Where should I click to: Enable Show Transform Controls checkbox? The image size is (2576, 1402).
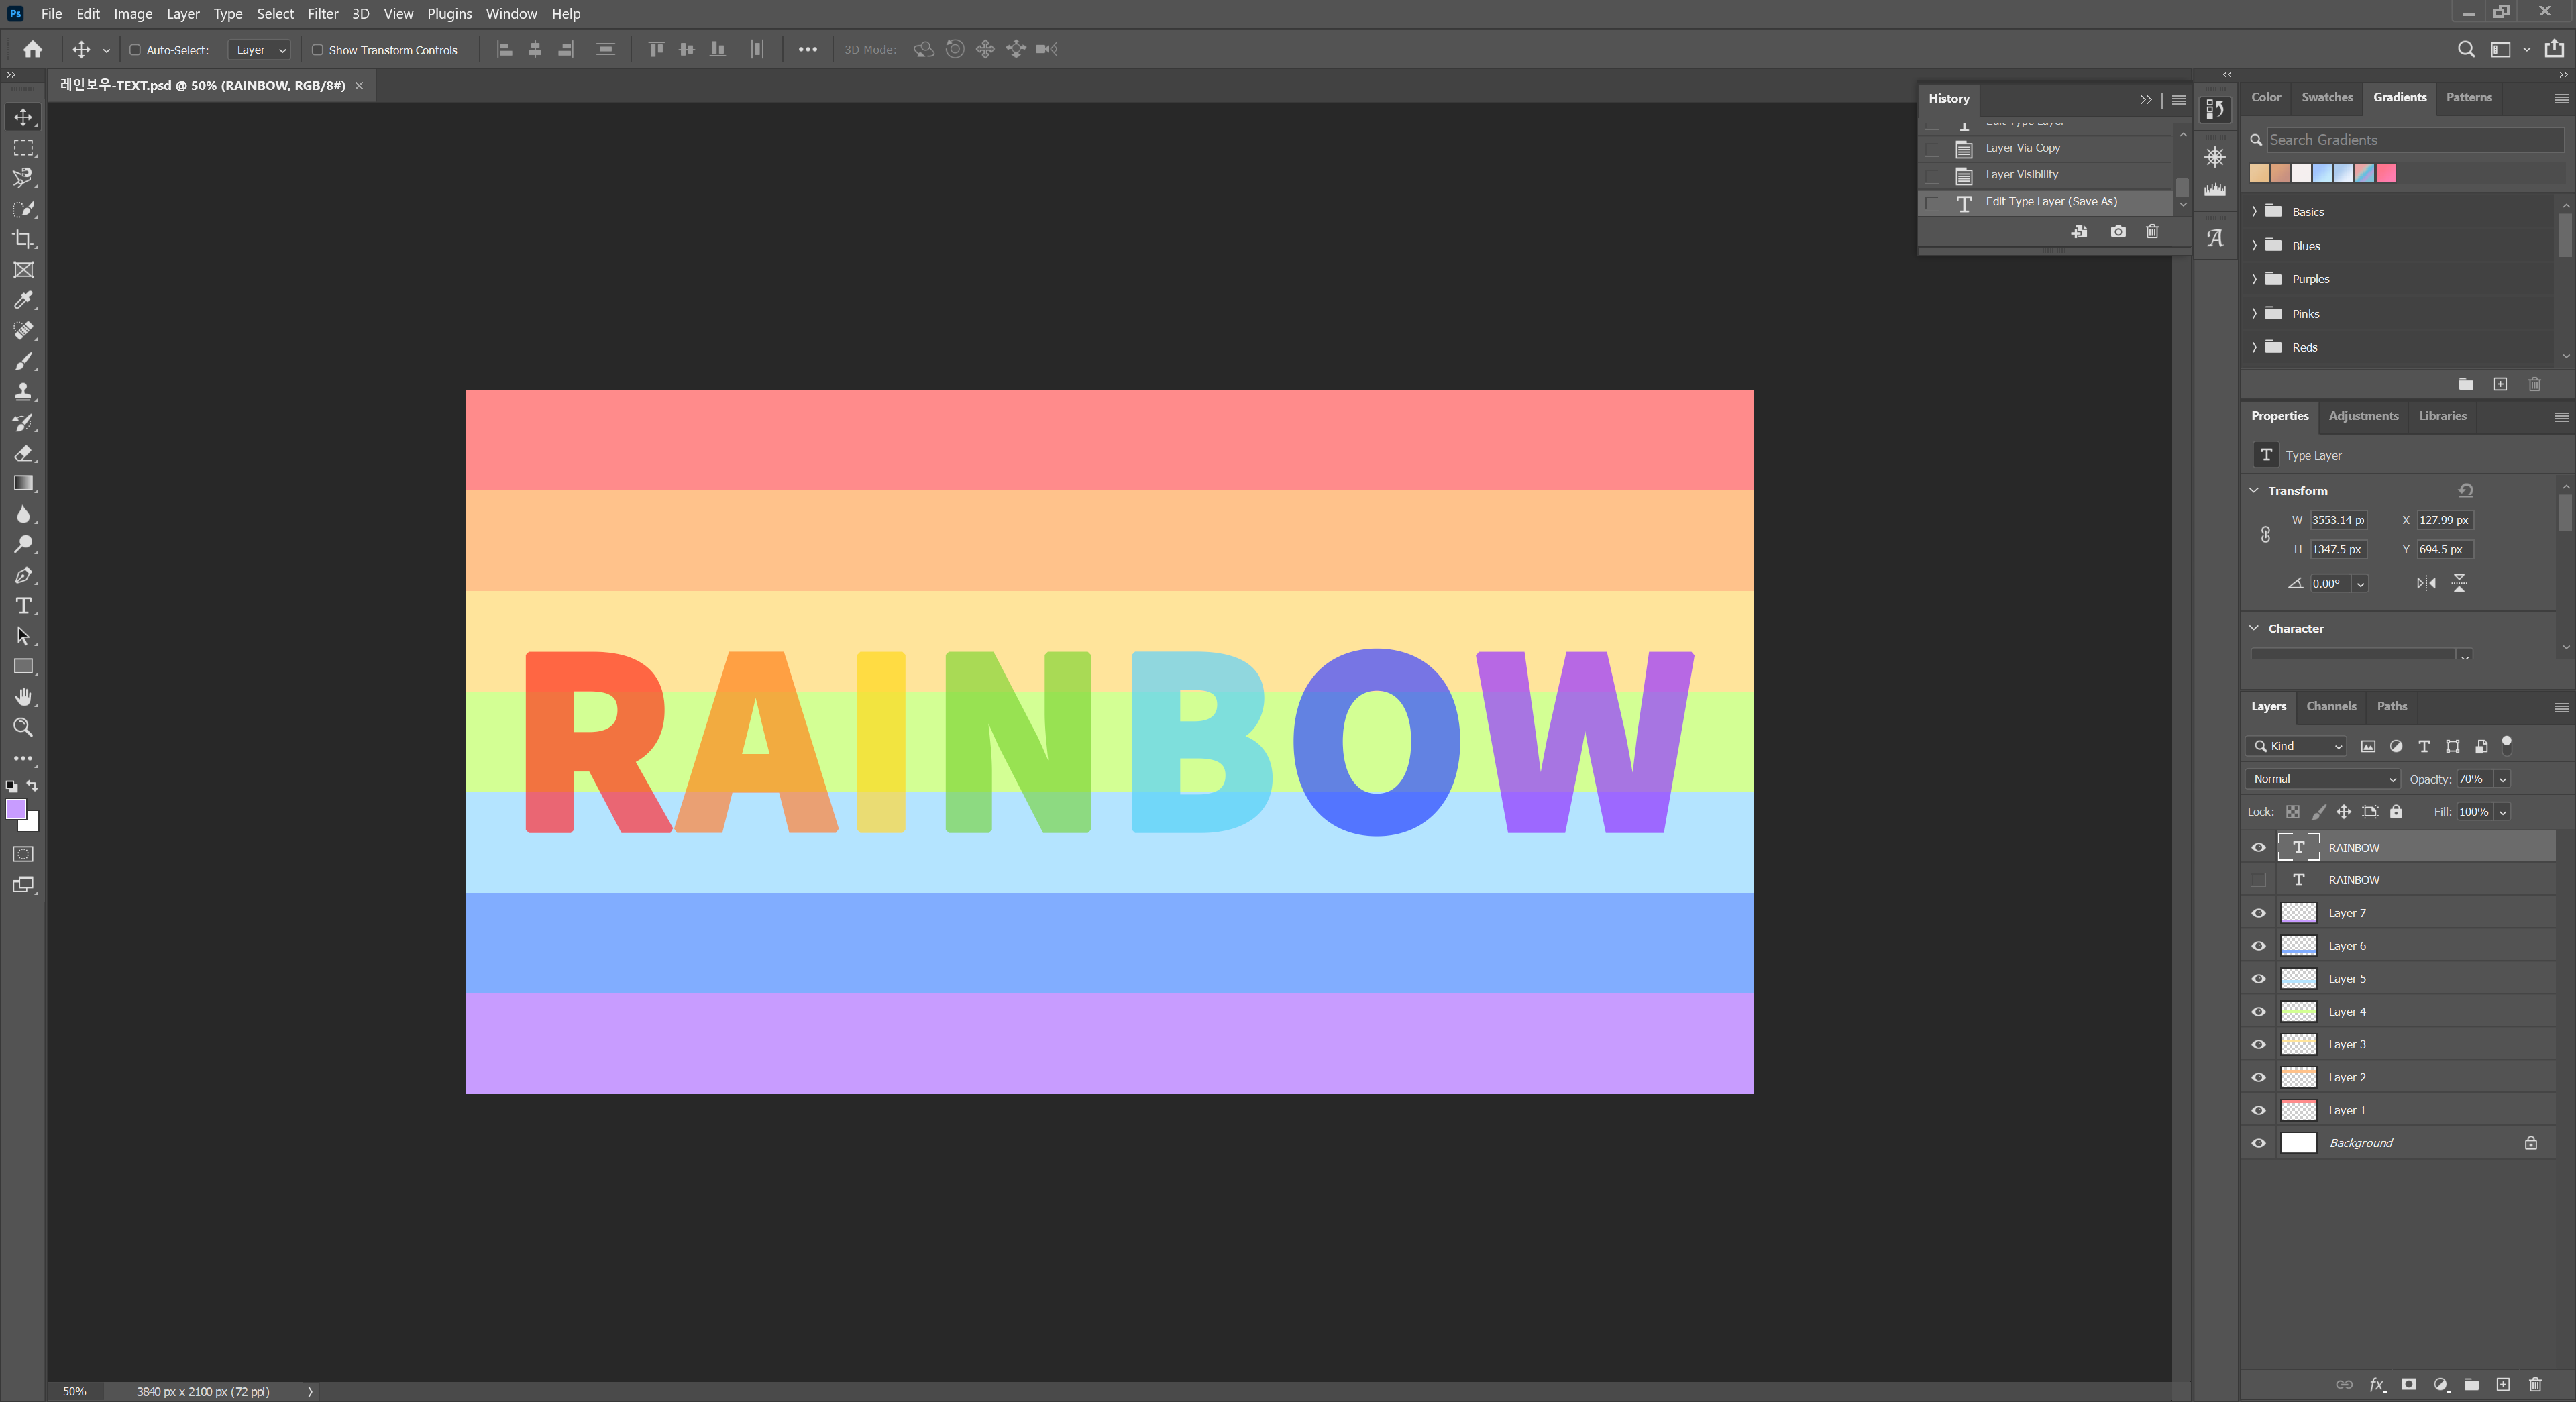point(317,50)
